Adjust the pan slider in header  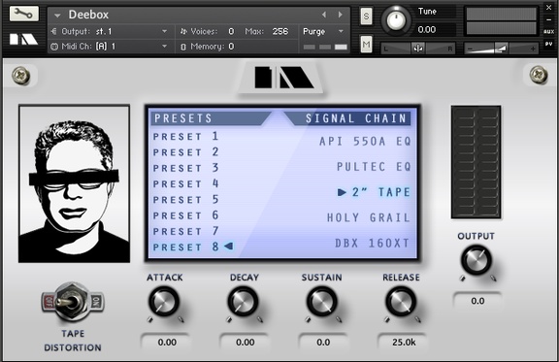point(418,49)
